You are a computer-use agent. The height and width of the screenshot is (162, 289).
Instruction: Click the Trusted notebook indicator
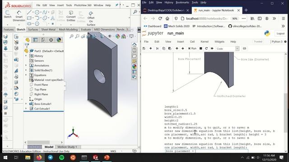click(258, 42)
